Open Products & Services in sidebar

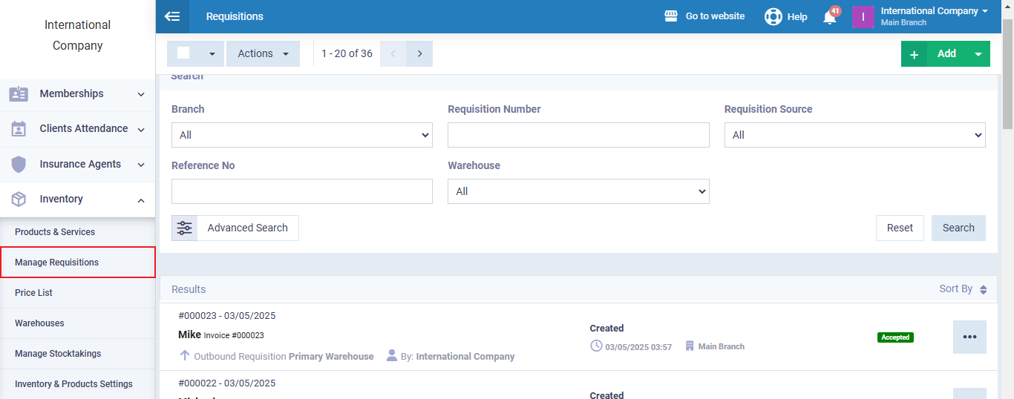coord(55,232)
